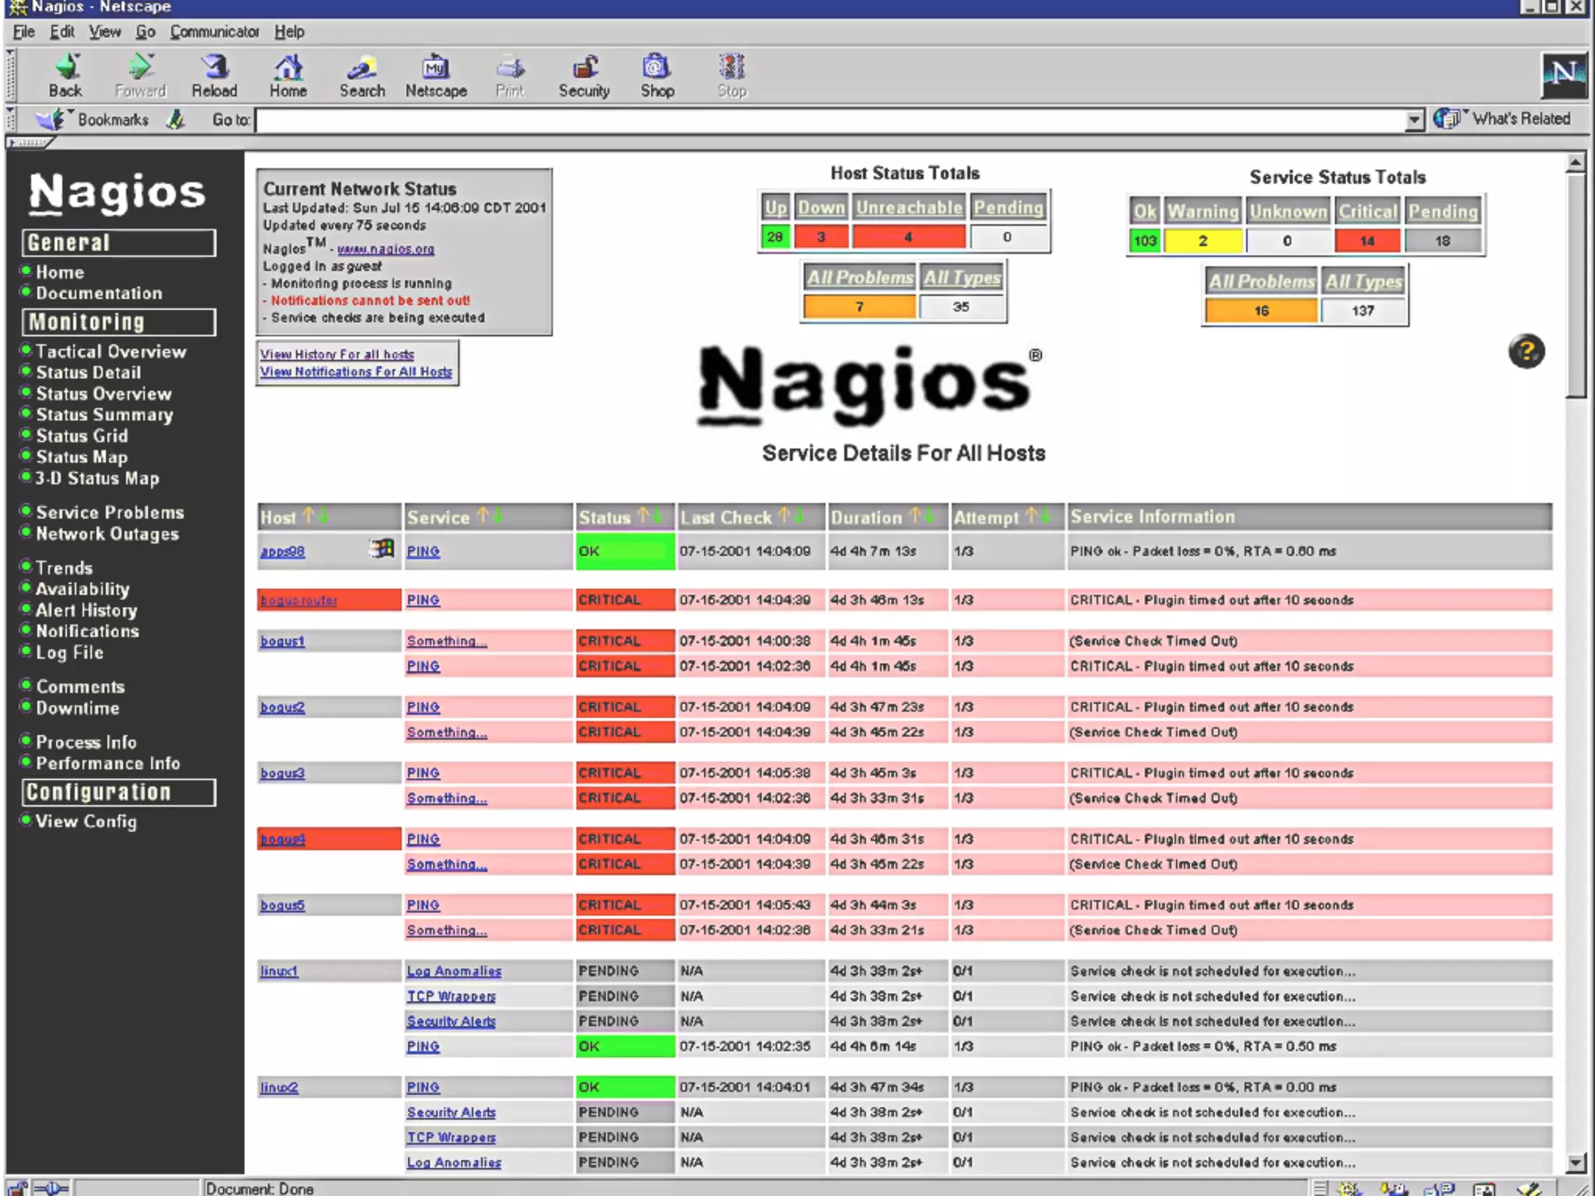Click View Notifications For All Hosts link
The image size is (1595, 1196).
(x=356, y=372)
